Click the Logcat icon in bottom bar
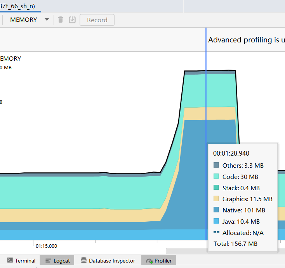Image resolution: width=285 pixels, height=268 pixels. tap(48, 261)
